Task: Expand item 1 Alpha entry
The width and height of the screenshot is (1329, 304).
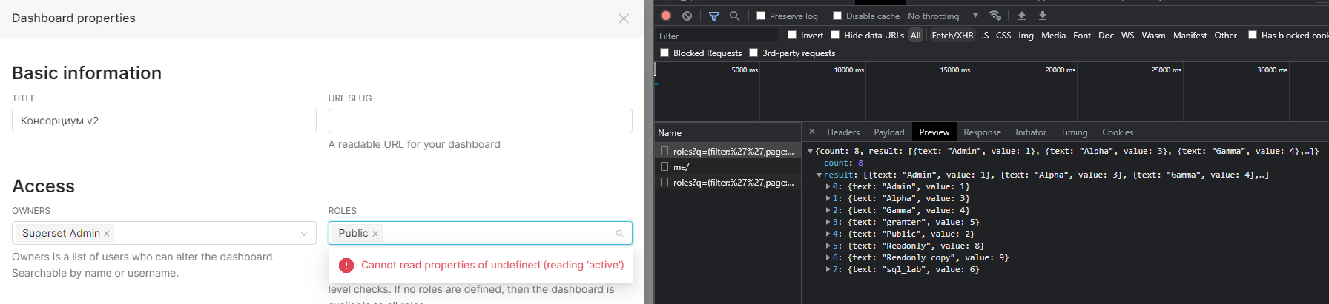Action: [x=828, y=198]
